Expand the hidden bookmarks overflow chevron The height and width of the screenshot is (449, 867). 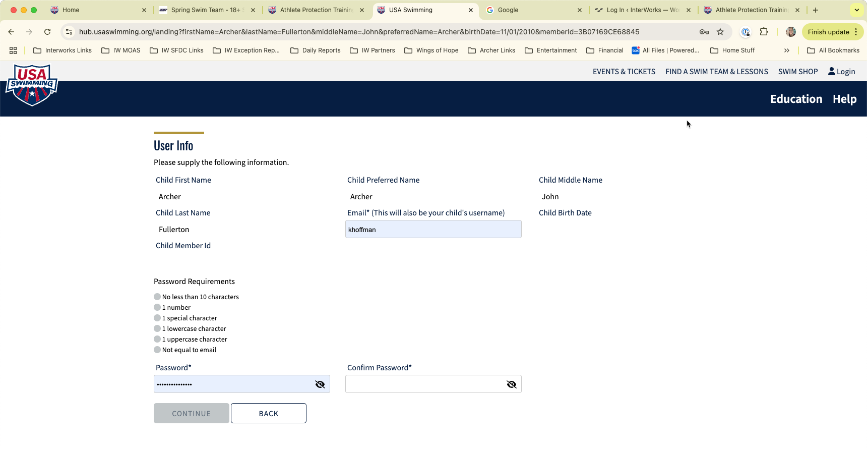click(786, 50)
